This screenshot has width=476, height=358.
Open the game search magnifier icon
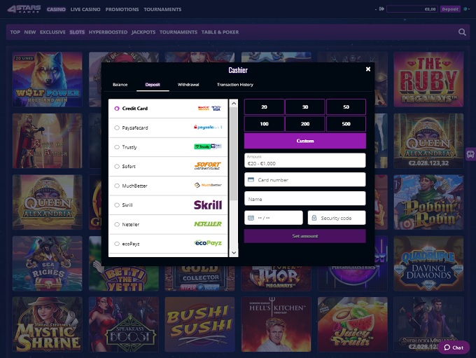(462, 32)
